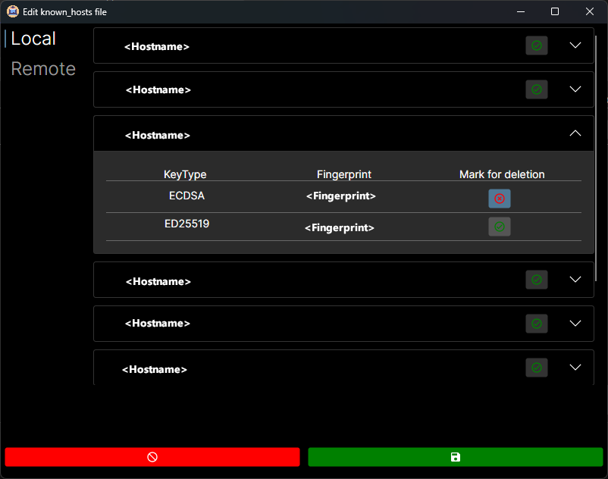Click the Mark for deletion column header

pos(502,174)
